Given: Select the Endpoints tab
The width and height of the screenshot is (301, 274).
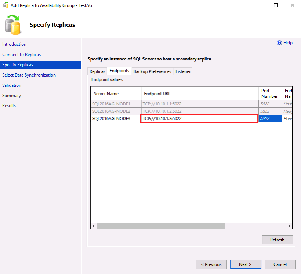Looking at the screenshot, I should click(x=119, y=71).
